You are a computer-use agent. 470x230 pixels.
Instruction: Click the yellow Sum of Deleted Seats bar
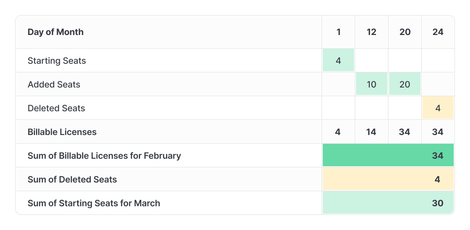point(388,179)
